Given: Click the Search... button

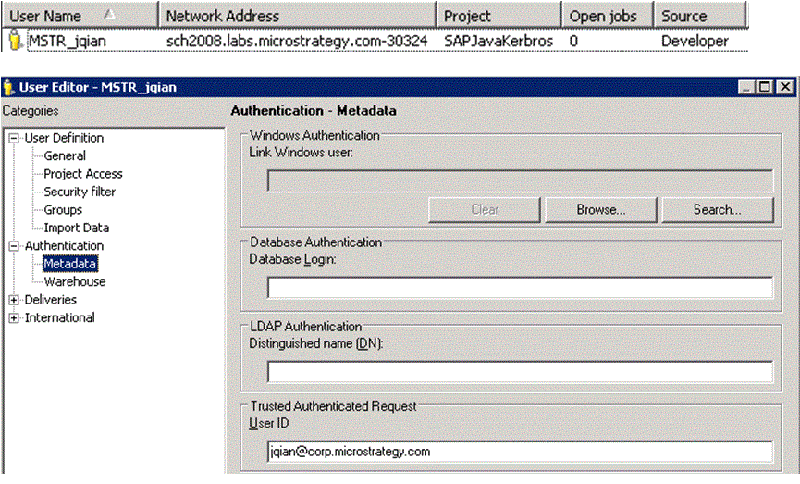Looking at the screenshot, I should tap(718, 210).
